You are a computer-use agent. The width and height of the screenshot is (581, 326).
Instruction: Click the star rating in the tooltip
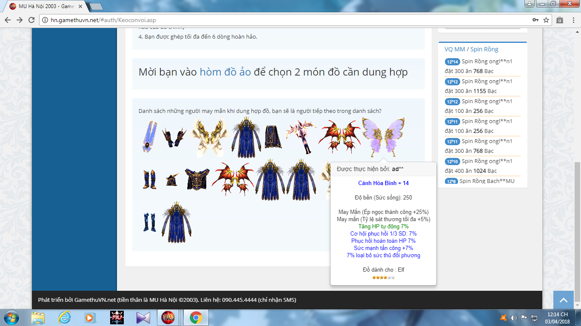383,278
